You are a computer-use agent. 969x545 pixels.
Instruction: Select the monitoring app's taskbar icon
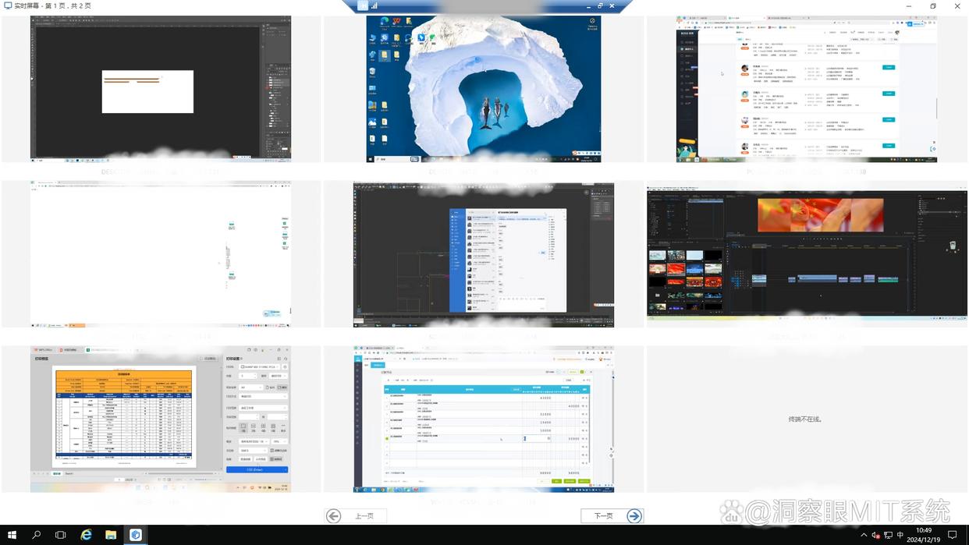click(x=136, y=535)
